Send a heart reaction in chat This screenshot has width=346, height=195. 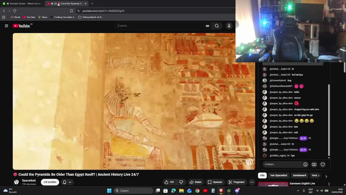click(x=323, y=164)
